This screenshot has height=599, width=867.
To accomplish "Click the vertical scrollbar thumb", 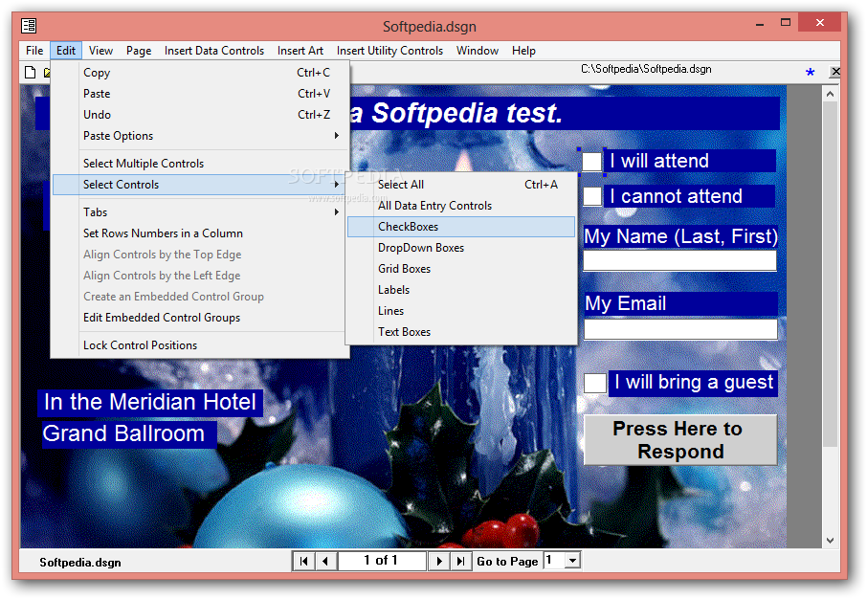I will 830,274.
